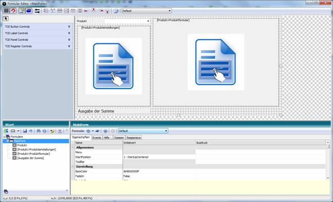
Task: Switch to the Eigenschaften tab
Action: pyautogui.click(x=81, y=137)
